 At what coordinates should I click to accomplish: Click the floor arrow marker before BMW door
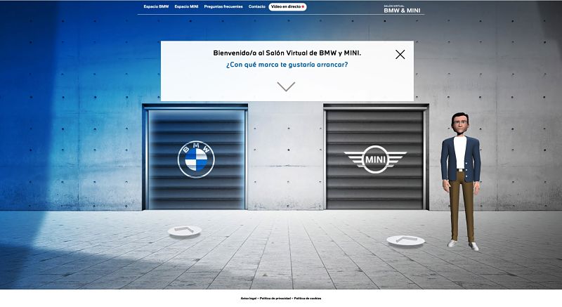(184, 231)
